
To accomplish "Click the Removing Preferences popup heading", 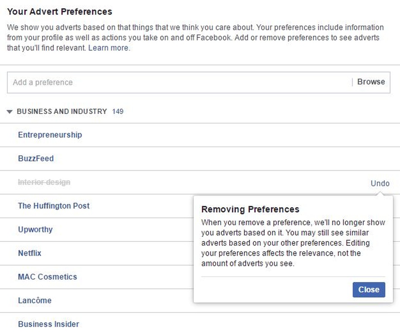I will [250, 209].
